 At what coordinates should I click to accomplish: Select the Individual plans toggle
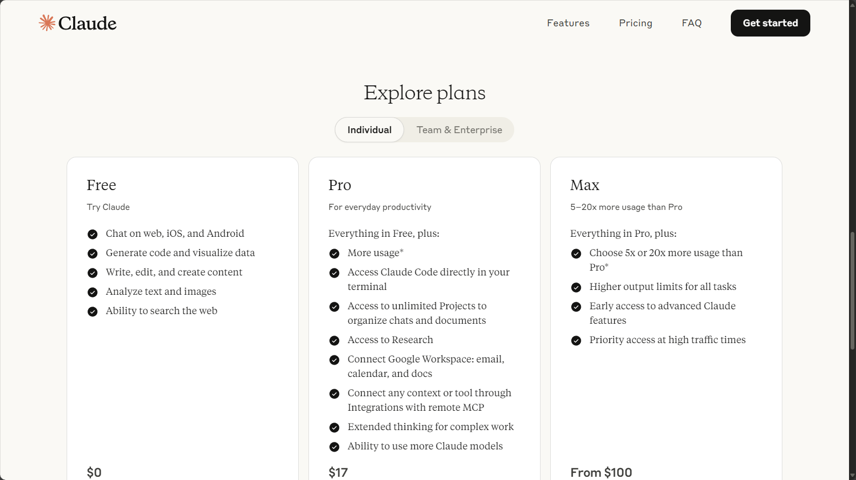[x=369, y=130]
